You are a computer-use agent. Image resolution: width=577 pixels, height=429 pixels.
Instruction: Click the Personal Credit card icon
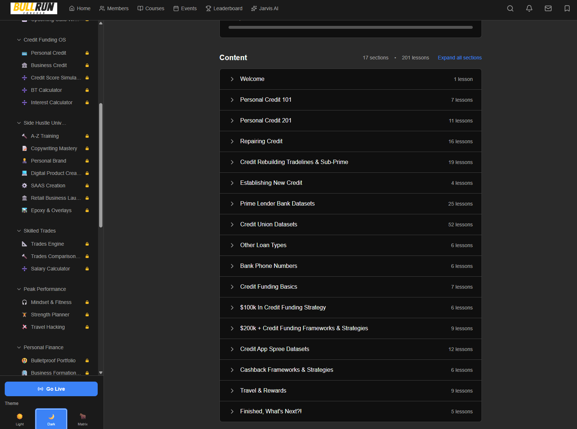pos(24,53)
